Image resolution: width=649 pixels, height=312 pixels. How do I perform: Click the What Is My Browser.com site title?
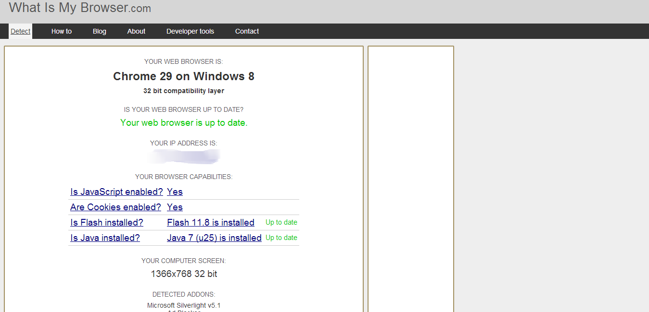click(80, 8)
